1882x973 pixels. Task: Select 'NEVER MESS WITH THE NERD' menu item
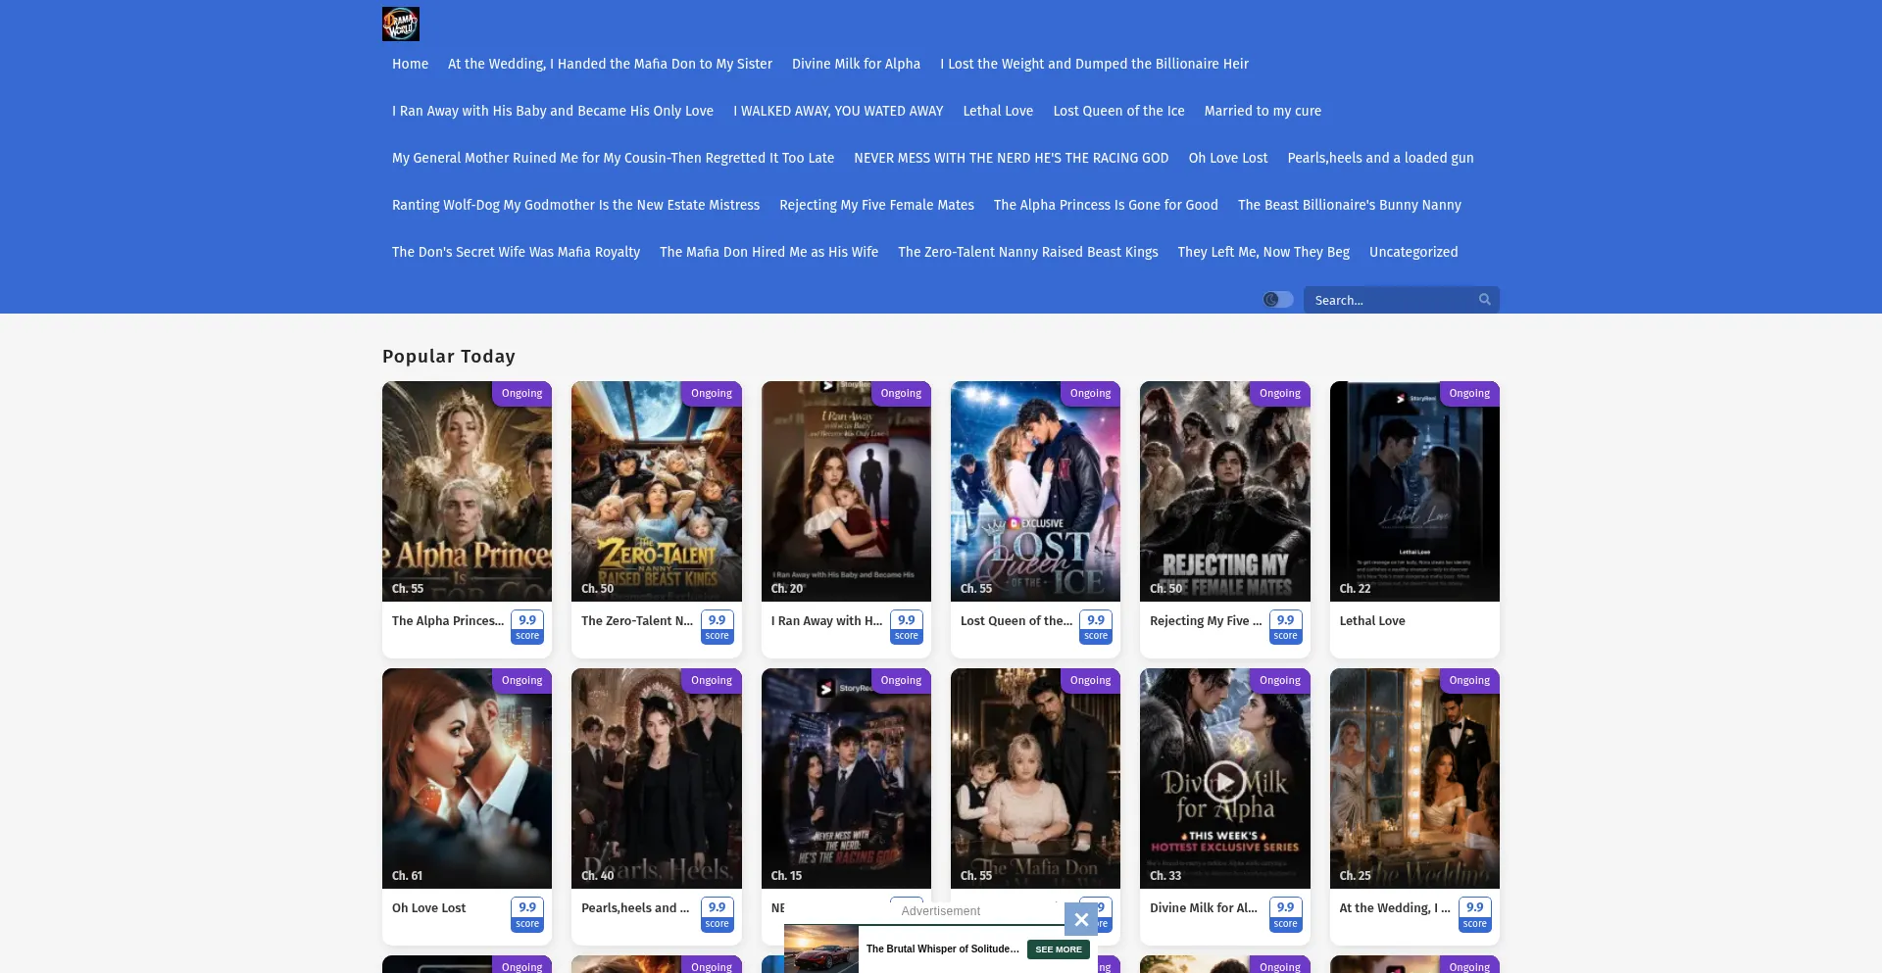click(1011, 158)
